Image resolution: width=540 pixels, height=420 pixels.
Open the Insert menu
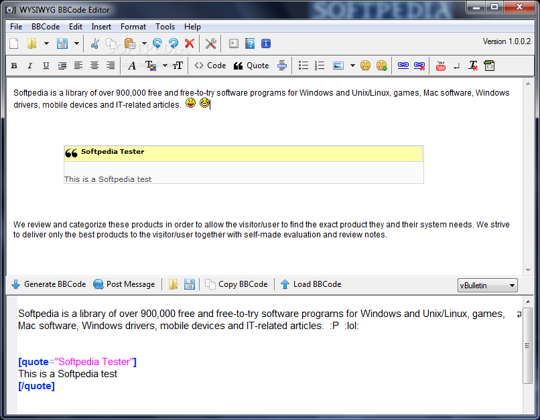click(101, 27)
